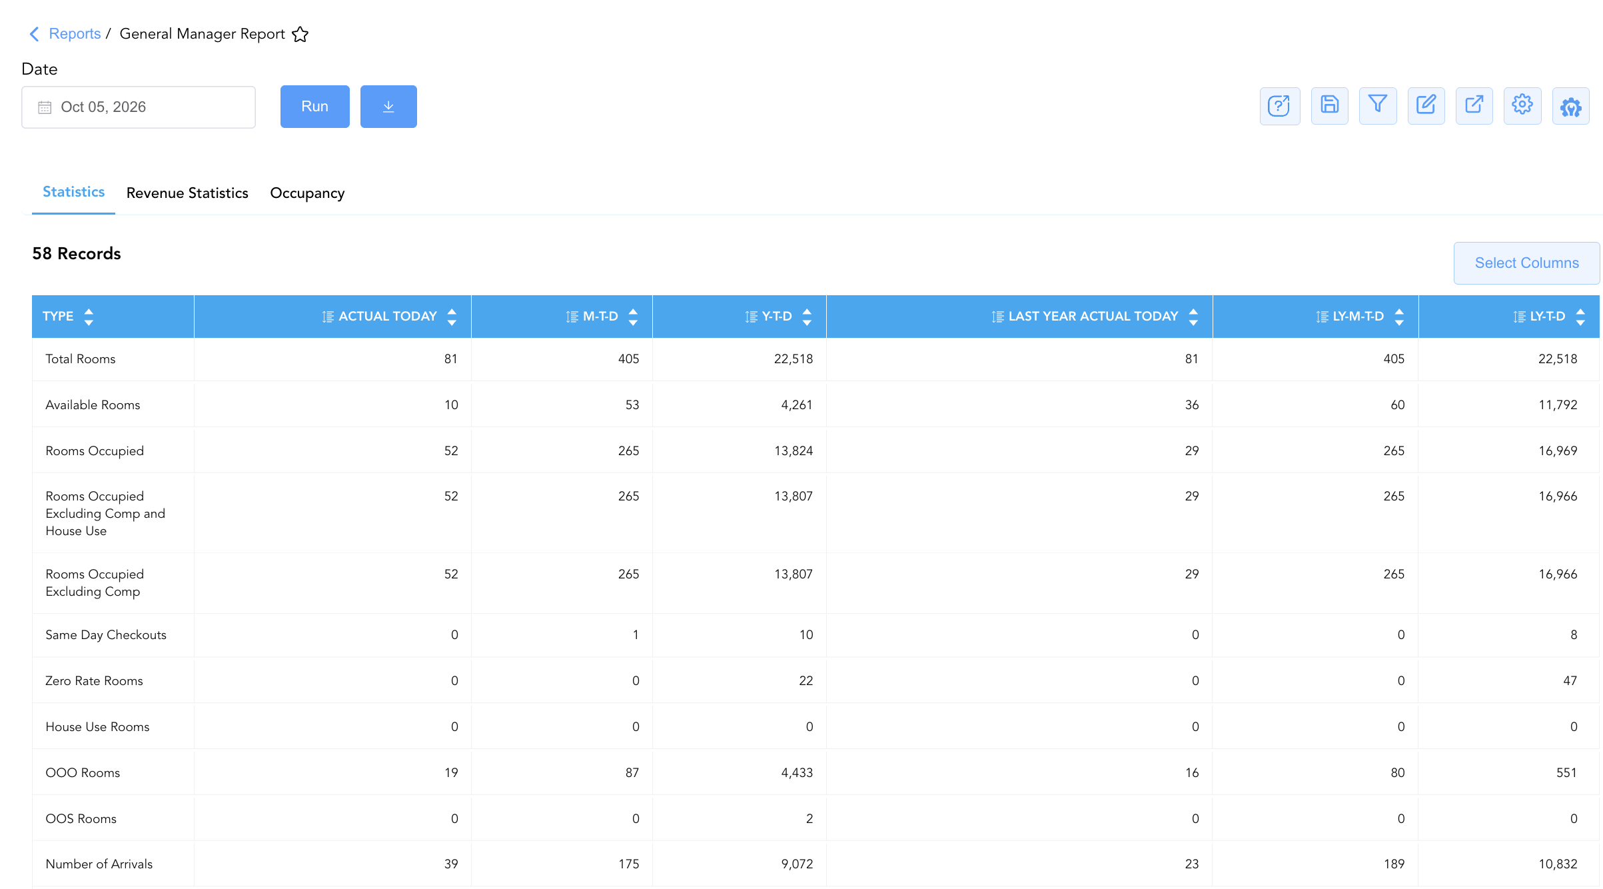Click the House Use Rooms label
The width and height of the screenshot is (1603, 889).
pos(97,727)
